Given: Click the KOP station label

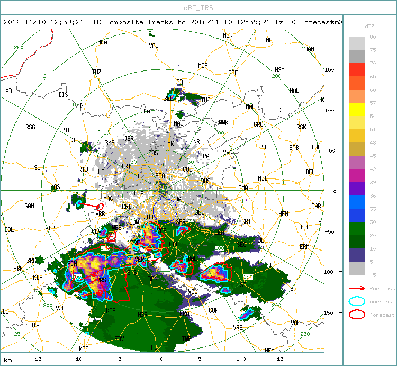Looking at the screenshot, I should click(x=111, y=310).
